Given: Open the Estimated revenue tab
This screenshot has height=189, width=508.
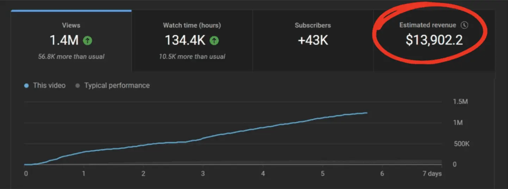Looking at the screenshot, I should coord(434,41).
